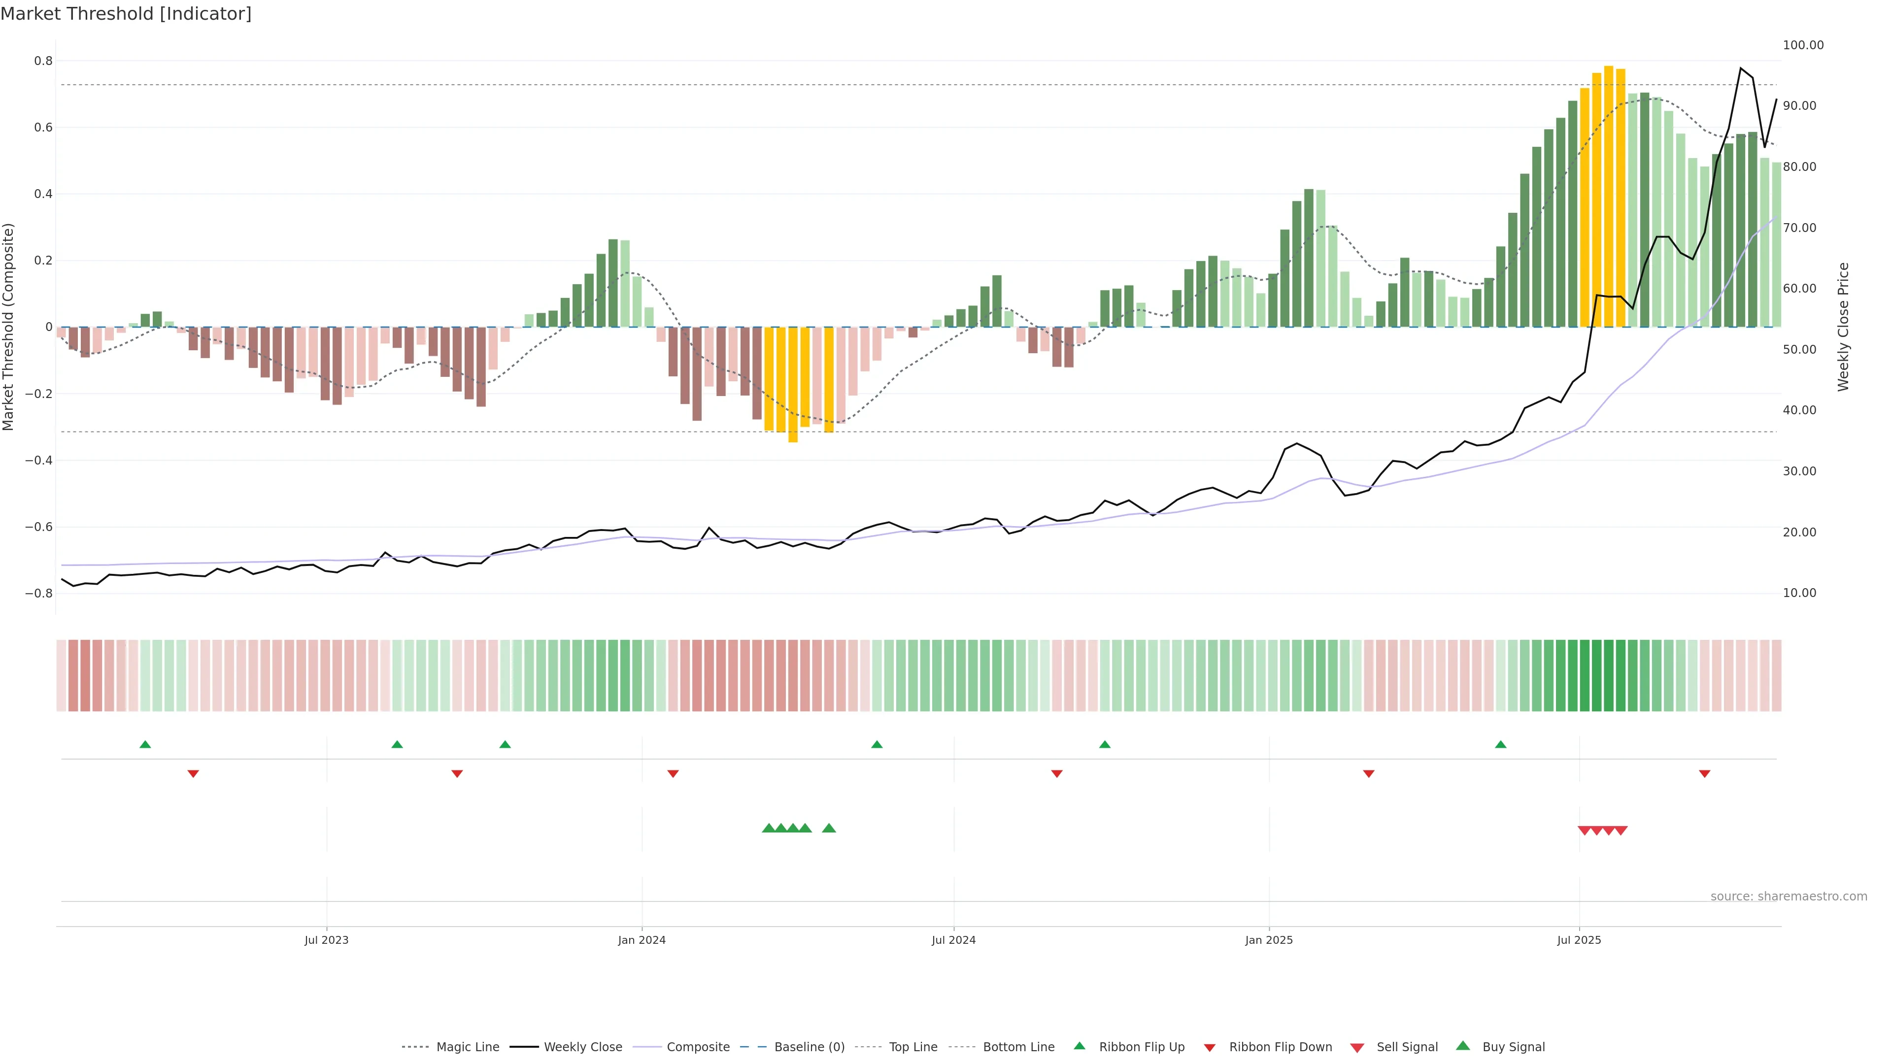Screen dimensions: 1892x1064
Task: Hide the Composite line via legend
Action: click(x=698, y=1047)
